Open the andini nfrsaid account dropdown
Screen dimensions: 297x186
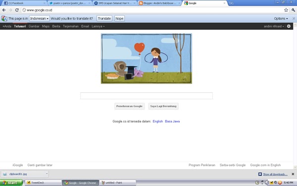[274, 26]
